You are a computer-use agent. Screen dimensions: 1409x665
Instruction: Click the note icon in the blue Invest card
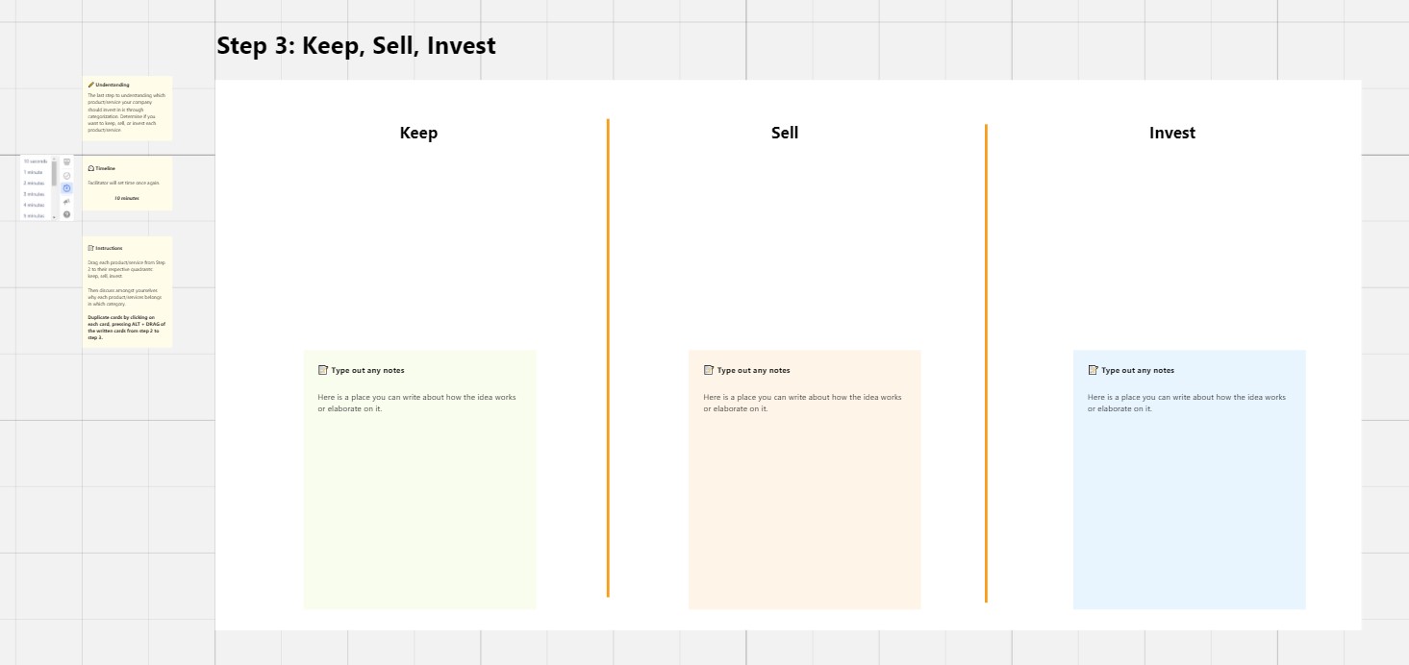pos(1094,370)
